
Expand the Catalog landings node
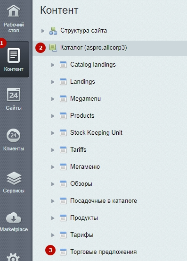coord(53,65)
